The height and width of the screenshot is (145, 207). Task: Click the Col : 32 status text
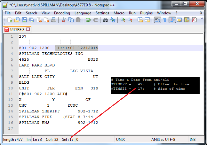[52, 140]
